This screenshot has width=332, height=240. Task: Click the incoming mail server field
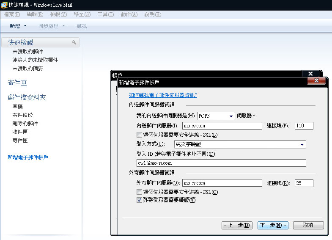point(222,126)
